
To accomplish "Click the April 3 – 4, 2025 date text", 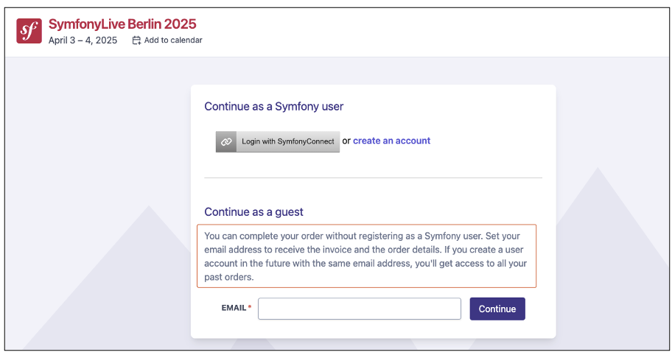I will [83, 41].
